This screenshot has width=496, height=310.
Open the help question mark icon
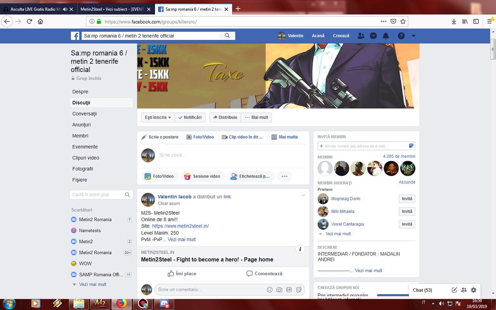coord(401,36)
